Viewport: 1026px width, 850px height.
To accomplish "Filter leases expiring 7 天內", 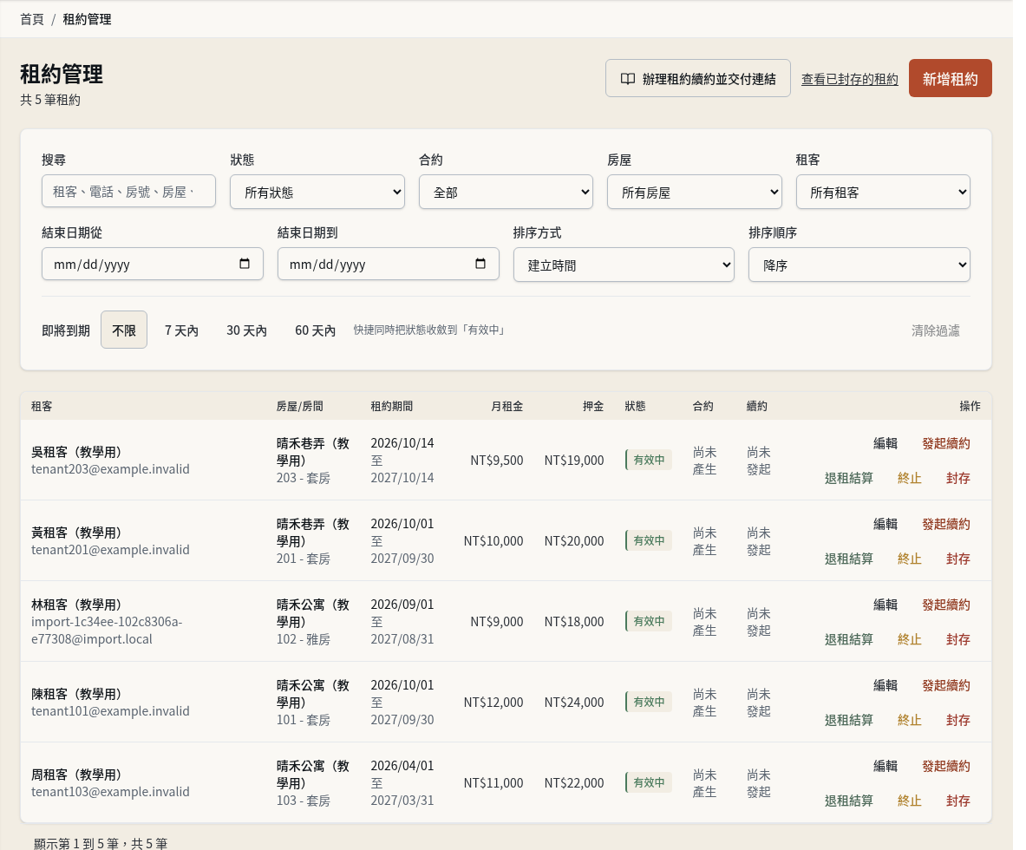I will point(181,330).
